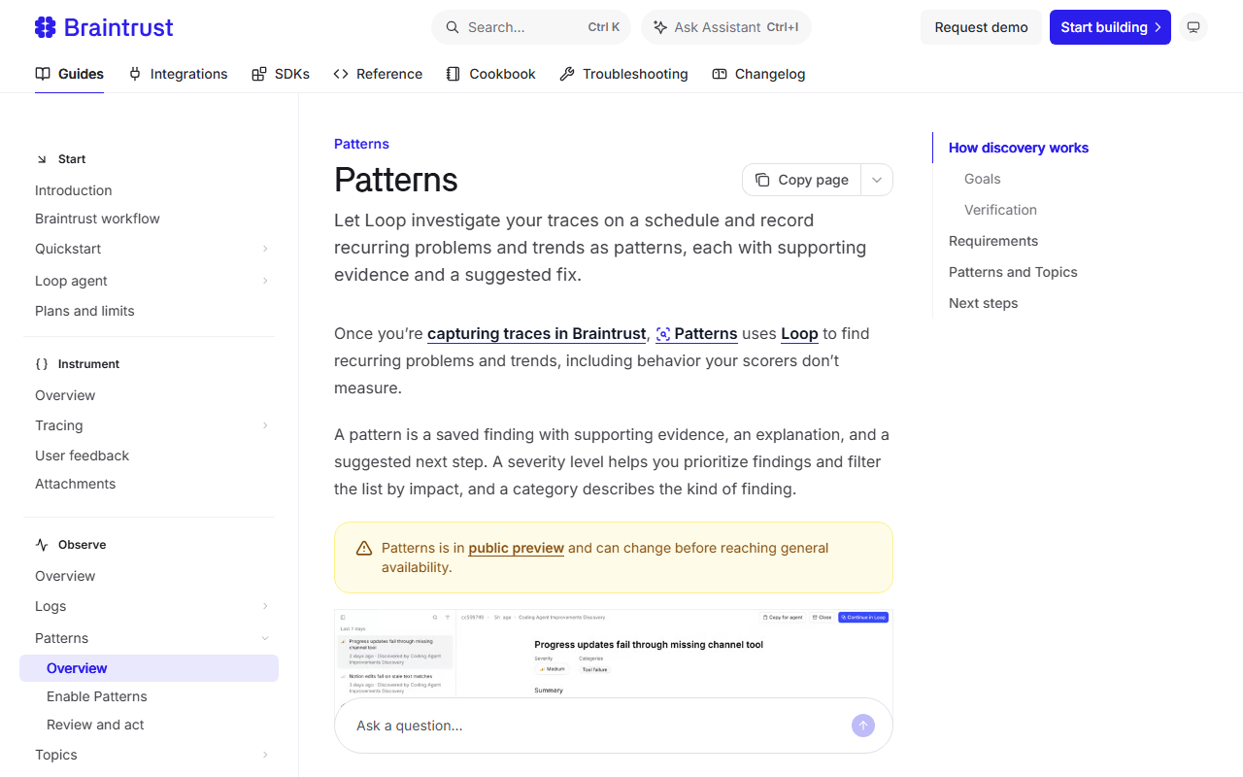Open the Patterns screenshot thumbnail
The height and width of the screenshot is (777, 1243).
(x=614, y=653)
